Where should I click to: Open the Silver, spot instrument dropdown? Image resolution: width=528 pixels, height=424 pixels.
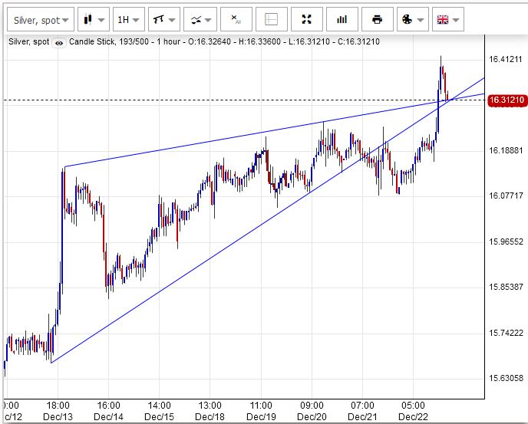41,20
